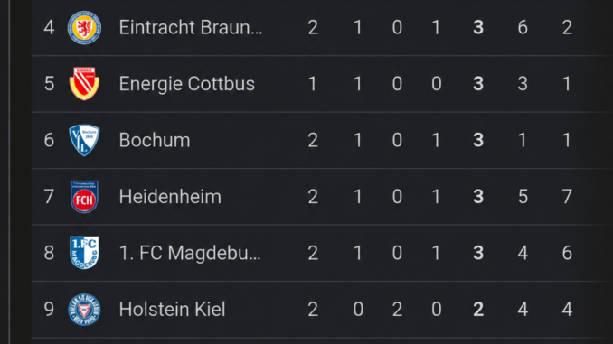Click Holstein Kiel's bold points value 2
Viewport: 613px width, 344px height.
478,310
